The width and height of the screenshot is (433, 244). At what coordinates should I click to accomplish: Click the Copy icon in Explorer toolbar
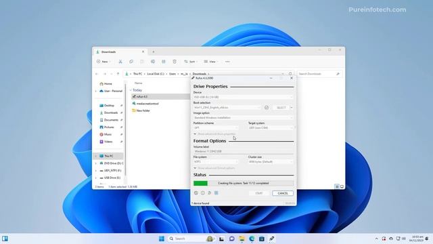pyautogui.click(x=131, y=62)
